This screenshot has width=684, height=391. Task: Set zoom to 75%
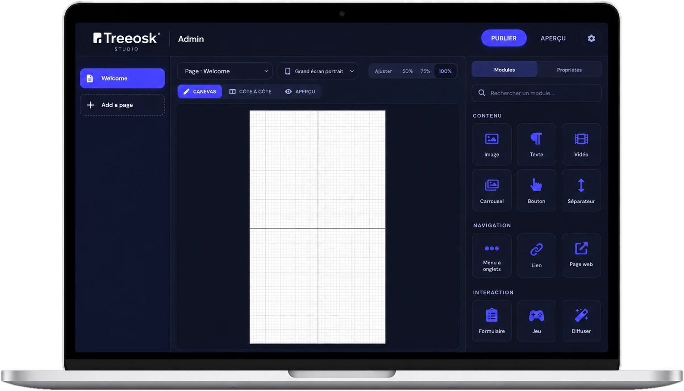[x=425, y=71]
